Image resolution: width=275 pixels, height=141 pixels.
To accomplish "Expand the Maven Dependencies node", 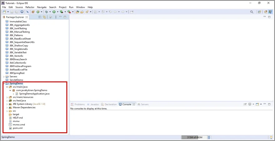I will click(7, 107).
